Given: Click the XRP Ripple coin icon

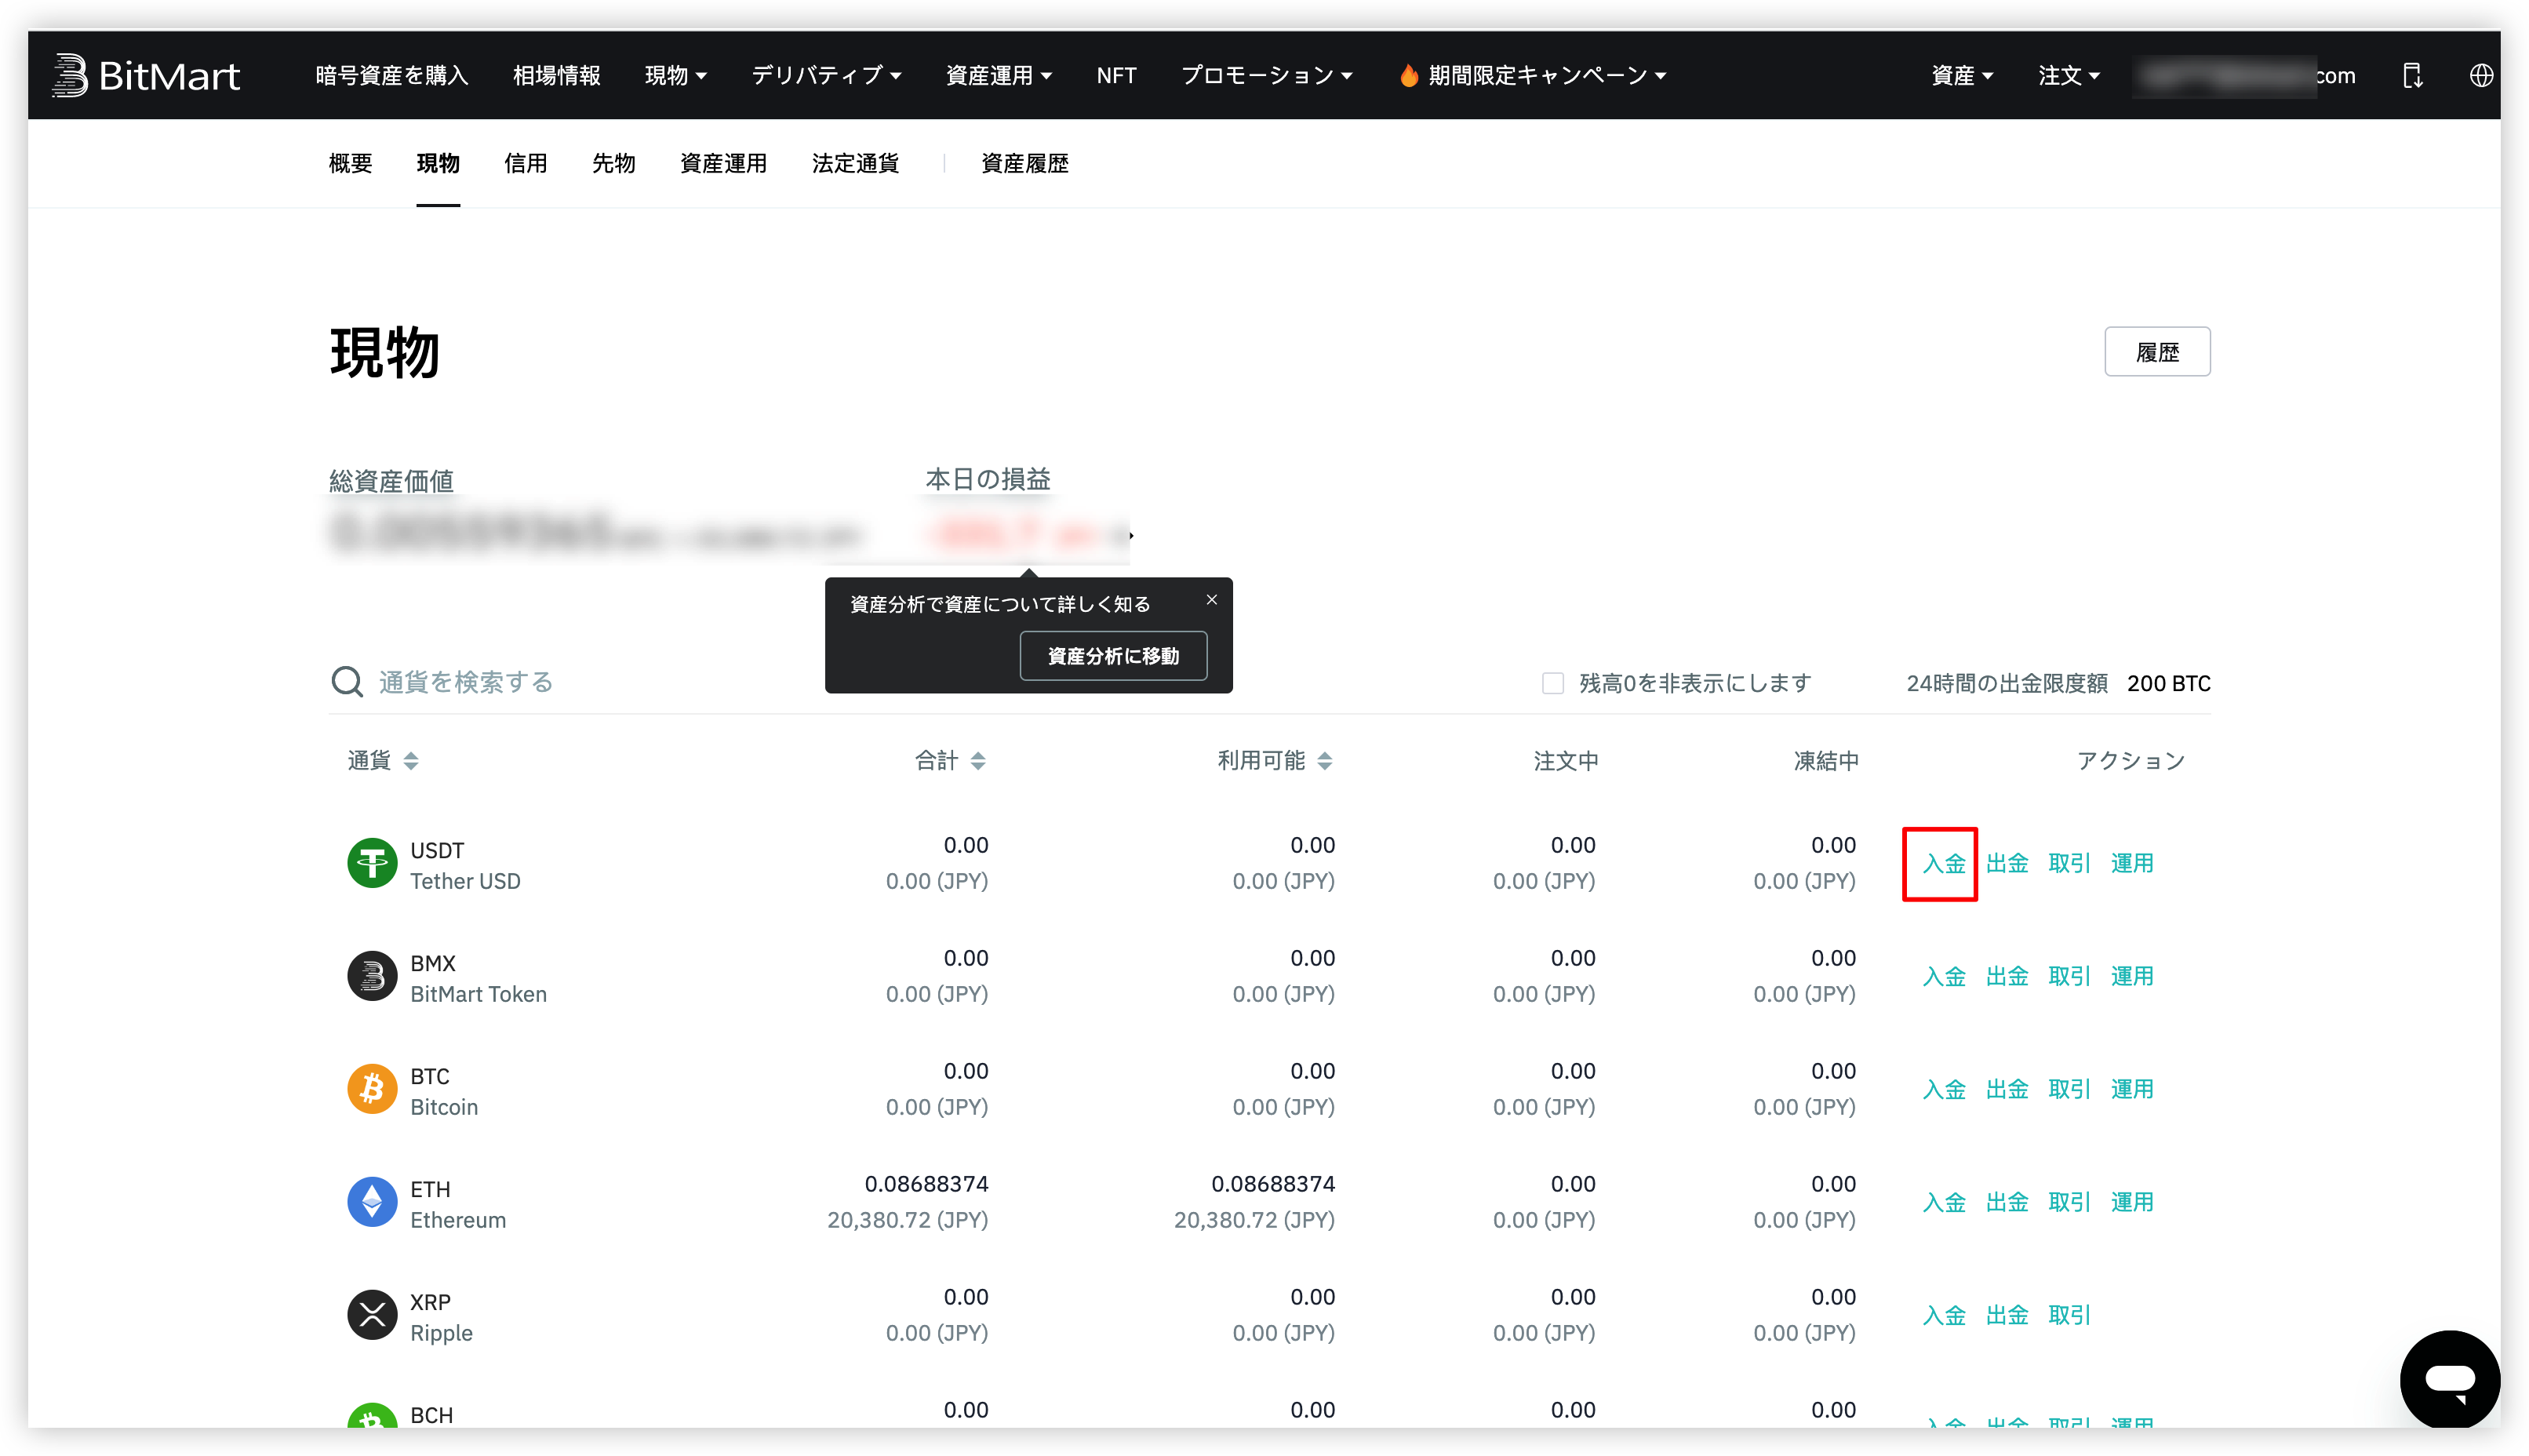Looking at the screenshot, I should point(372,1315).
